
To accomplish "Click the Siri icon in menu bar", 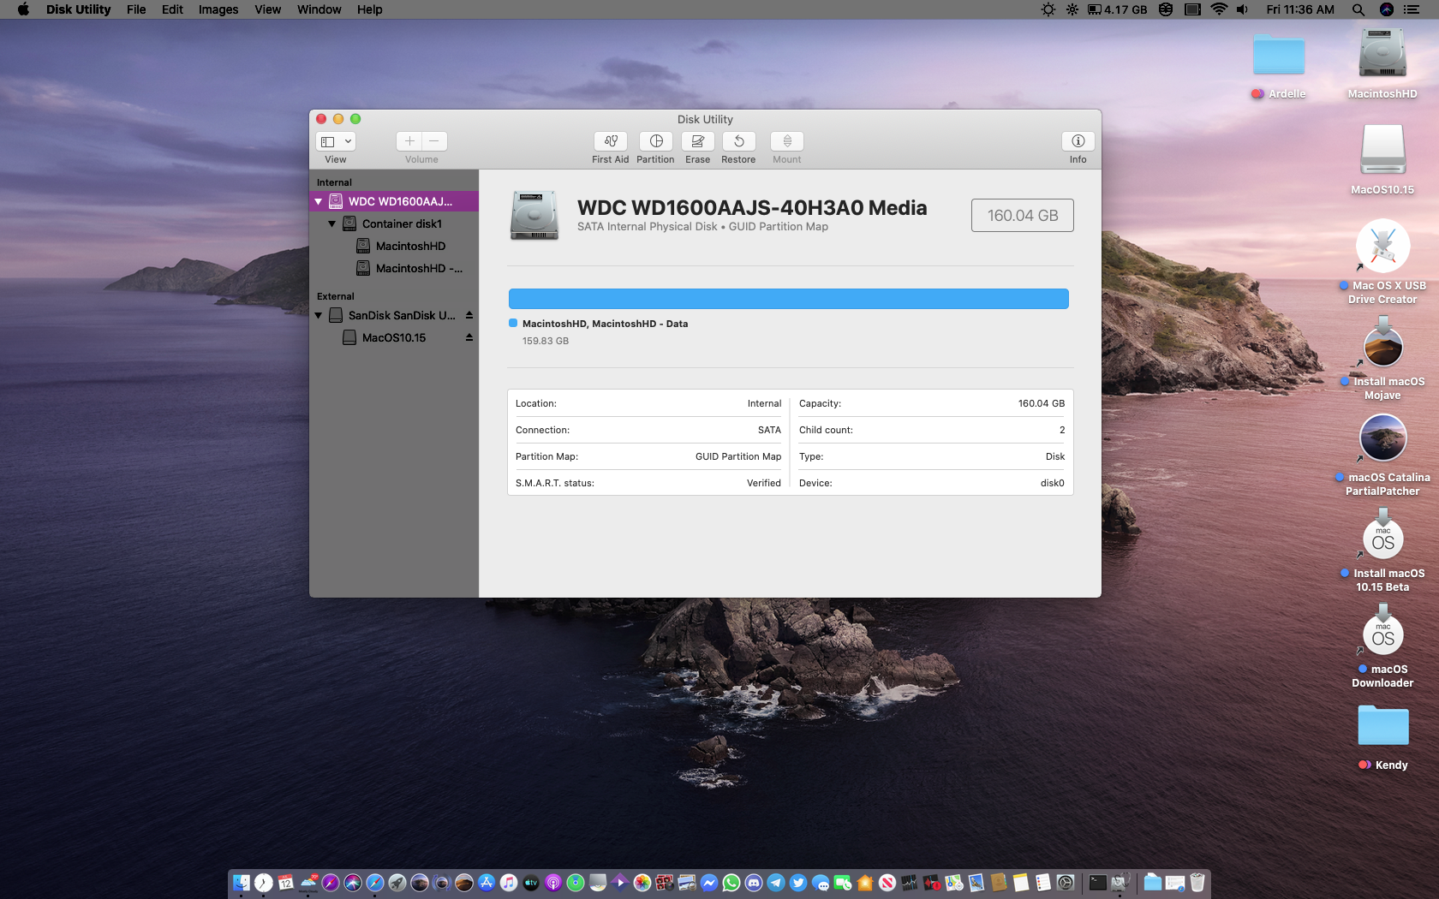I will pyautogui.click(x=1387, y=9).
